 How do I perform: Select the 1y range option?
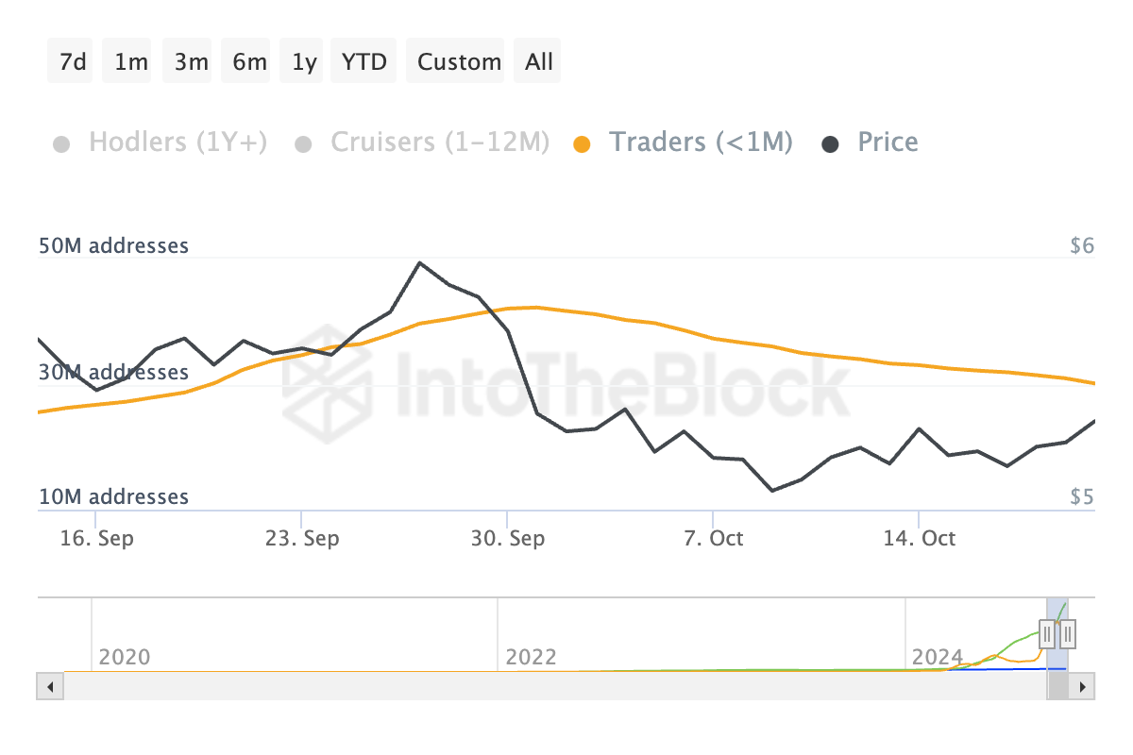304,62
